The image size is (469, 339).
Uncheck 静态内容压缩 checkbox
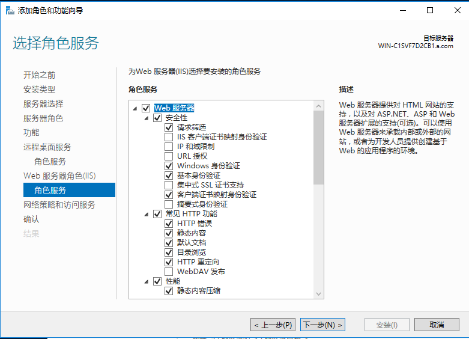point(169,291)
